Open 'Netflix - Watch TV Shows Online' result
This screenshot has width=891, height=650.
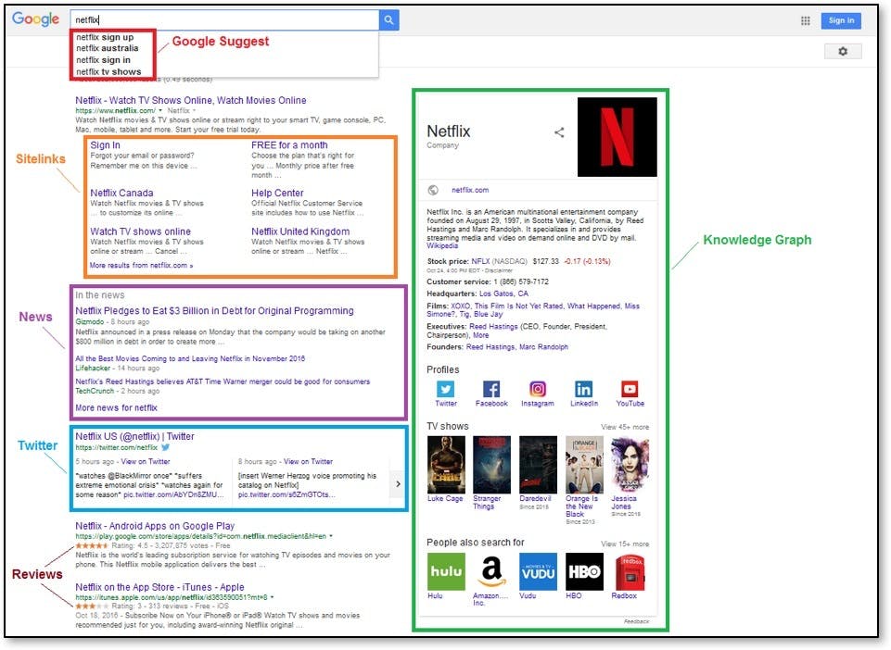coord(191,101)
